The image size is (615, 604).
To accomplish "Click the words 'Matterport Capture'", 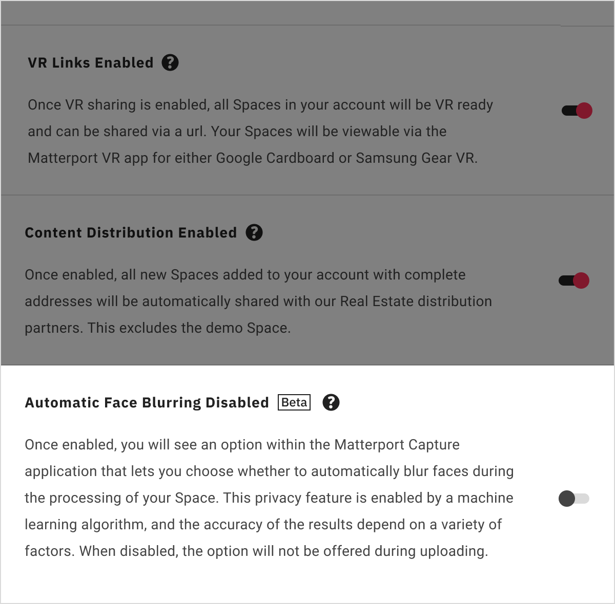I will coord(397,445).
